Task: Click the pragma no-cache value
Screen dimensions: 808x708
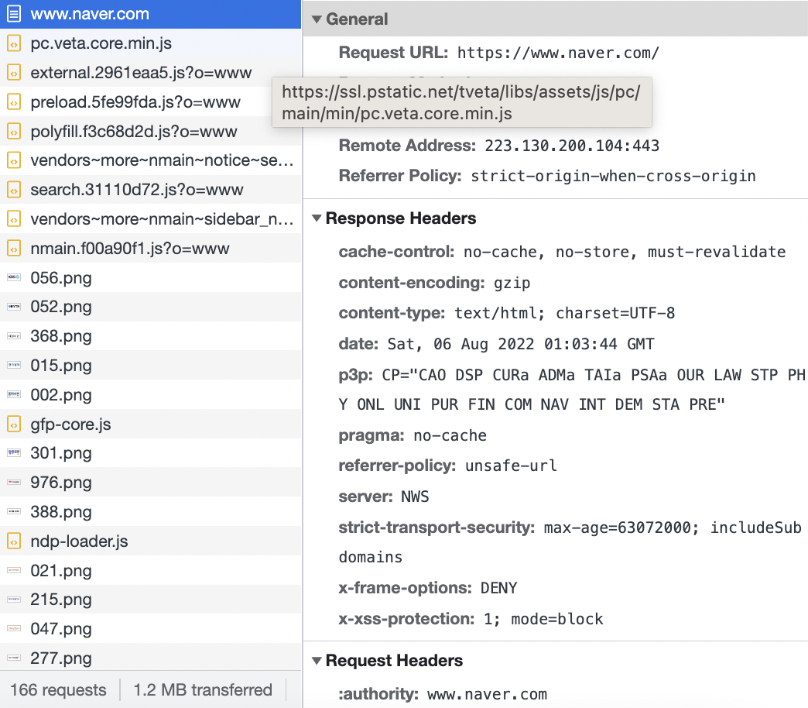Action: coord(450,436)
